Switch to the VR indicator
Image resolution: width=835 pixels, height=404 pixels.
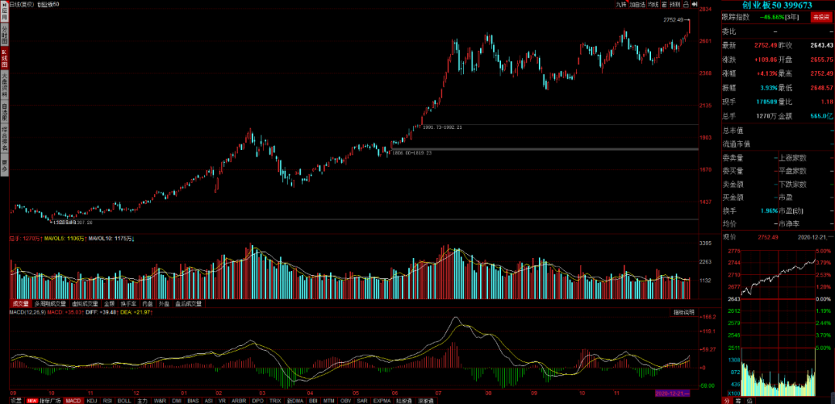222,400
